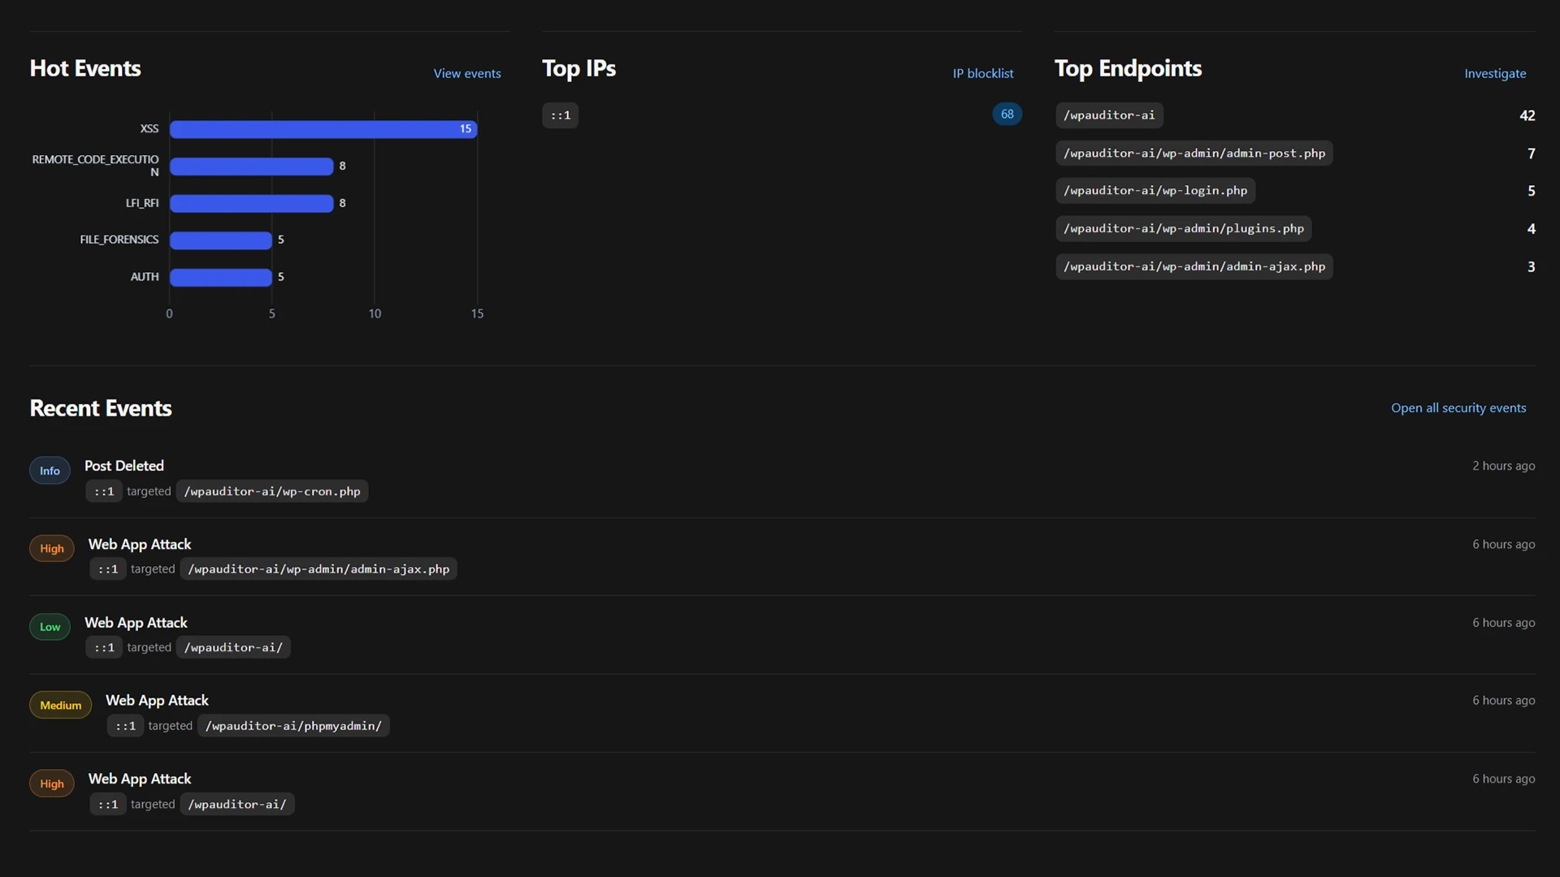Open the IP blocklist link
1560x877 pixels.
click(983, 73)
